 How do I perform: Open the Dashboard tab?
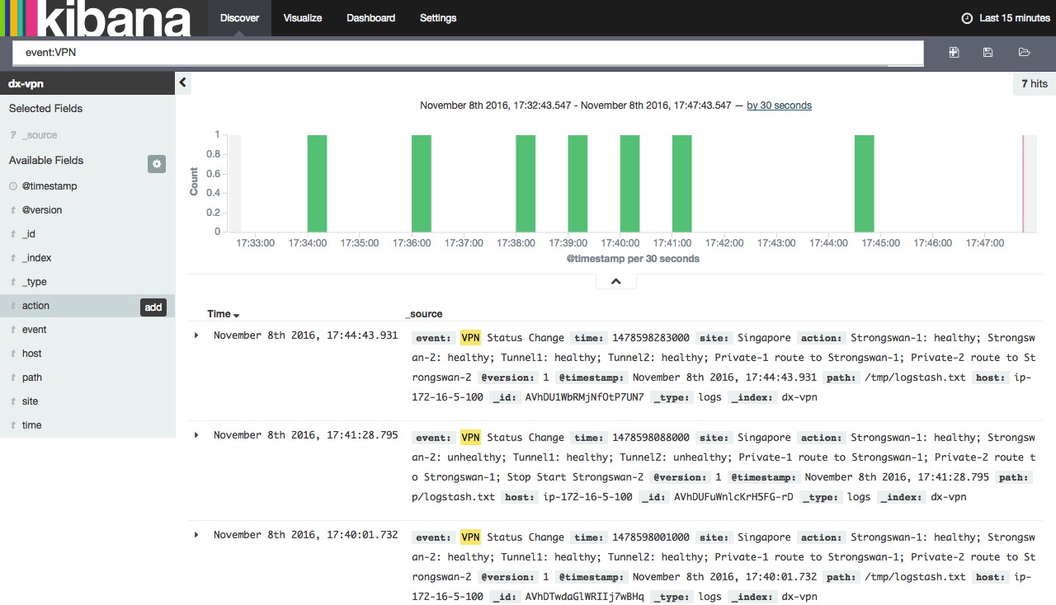pos(370,18)
